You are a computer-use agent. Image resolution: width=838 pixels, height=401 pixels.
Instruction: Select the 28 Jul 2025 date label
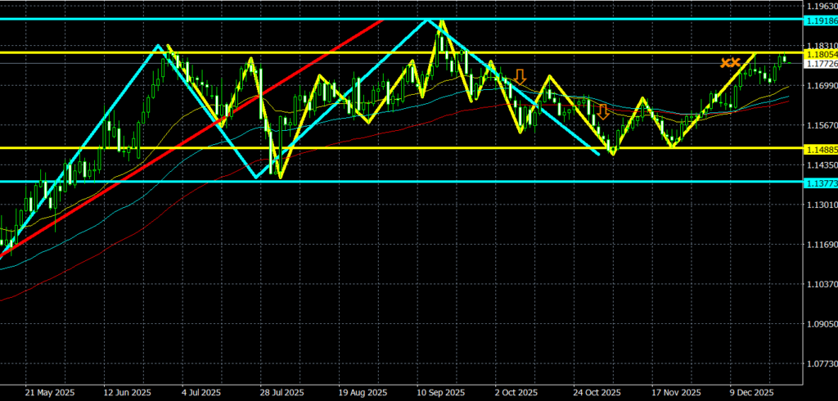[284, 391]
